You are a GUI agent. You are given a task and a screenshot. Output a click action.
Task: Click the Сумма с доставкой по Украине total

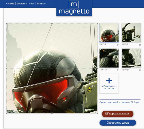coord(119,102)
